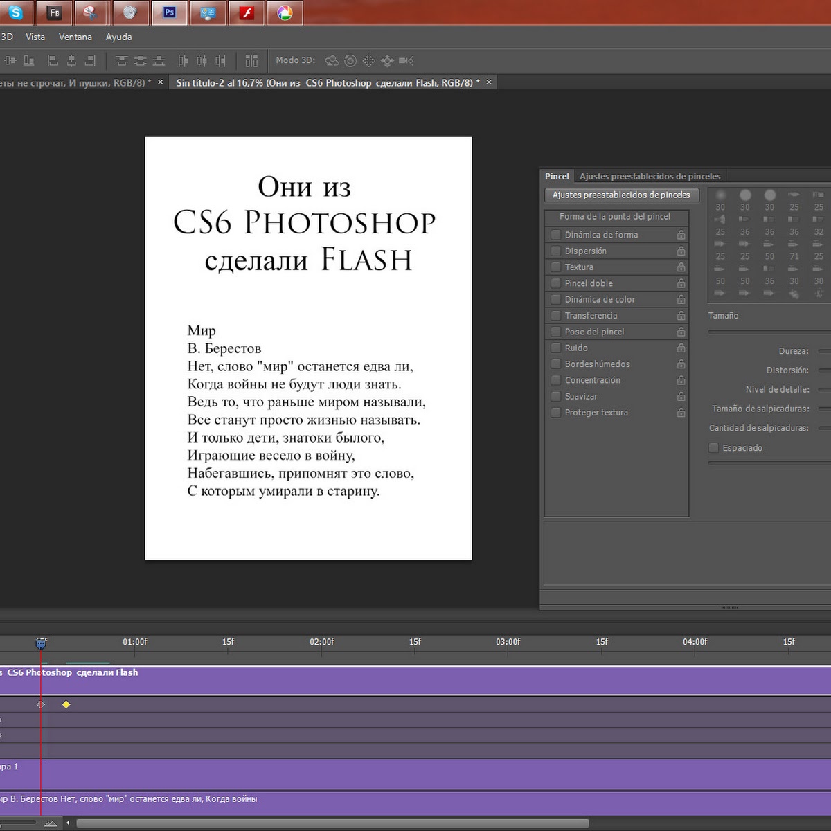The width and height of the screenshot is (831, 831).
Task: Toggle lock icon for Textura
Action: coord(681,267)
